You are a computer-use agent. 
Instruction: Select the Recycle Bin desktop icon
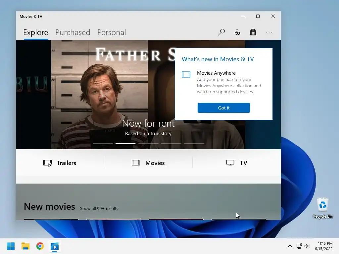pyautogui.click(x=322, y=208)
